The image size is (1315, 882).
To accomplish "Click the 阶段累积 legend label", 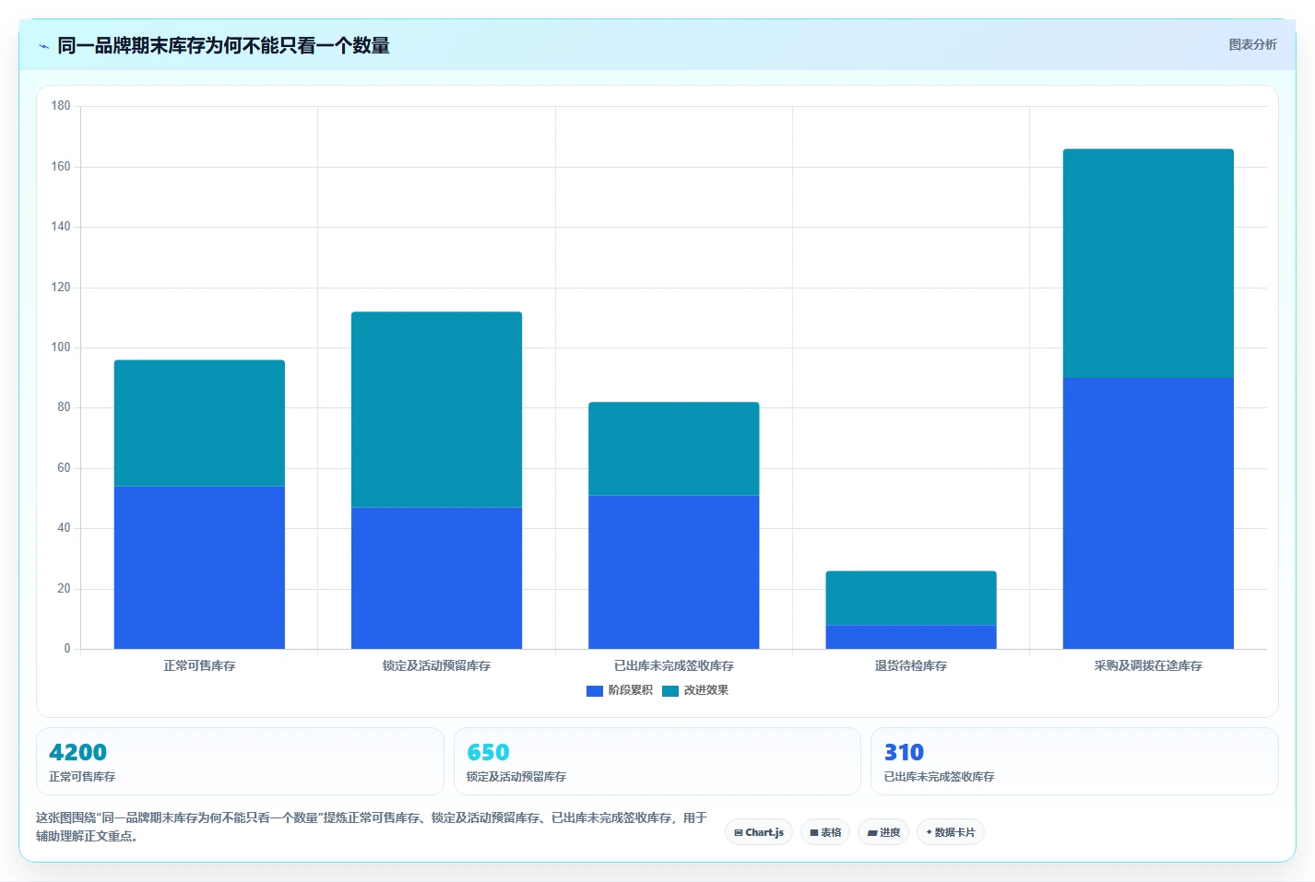I will tap(631, 690).
